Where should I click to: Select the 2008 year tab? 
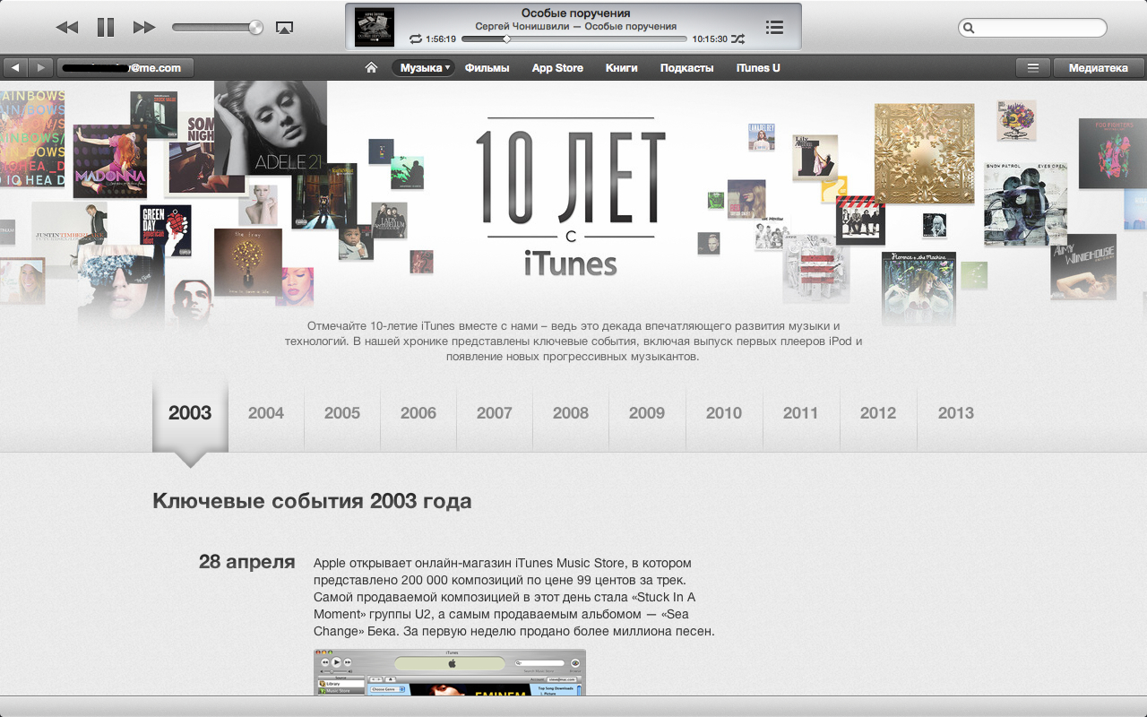(x=571, y=413)
